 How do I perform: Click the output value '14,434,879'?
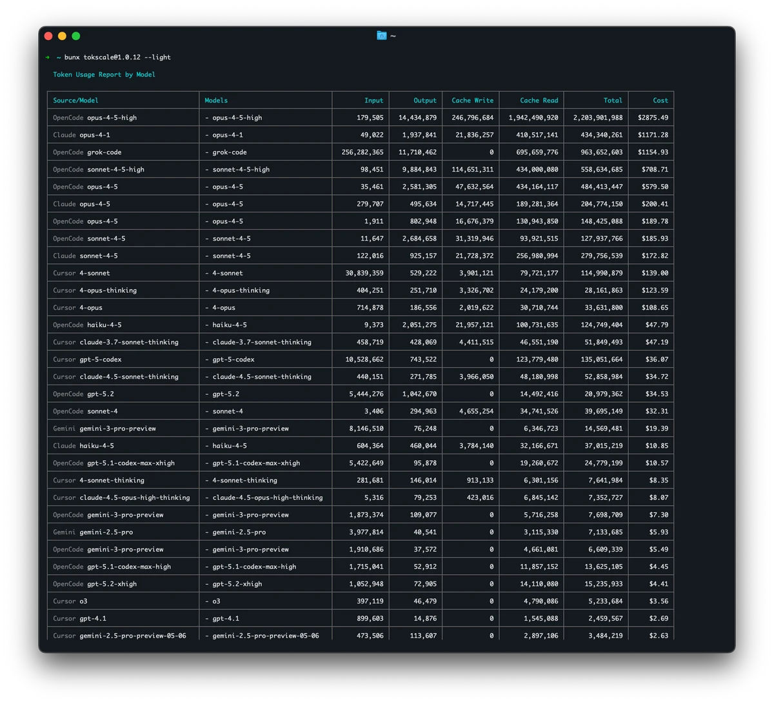417,118
